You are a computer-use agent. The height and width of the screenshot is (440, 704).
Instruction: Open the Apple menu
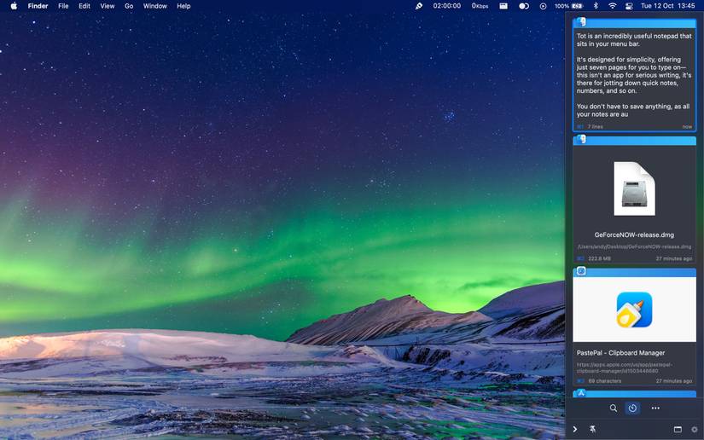click(14, 6)
